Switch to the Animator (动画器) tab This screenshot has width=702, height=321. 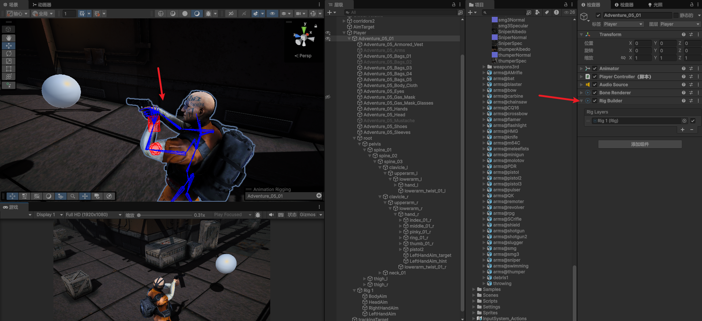(42, 4)
